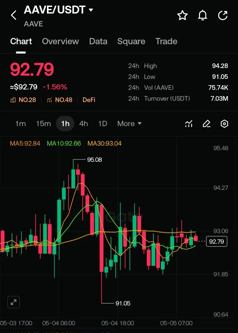The height and width of the screenshot is (333, 238).
Task: Open the NO.28 market cap rank icon
Action: click(x=13, y=100)
